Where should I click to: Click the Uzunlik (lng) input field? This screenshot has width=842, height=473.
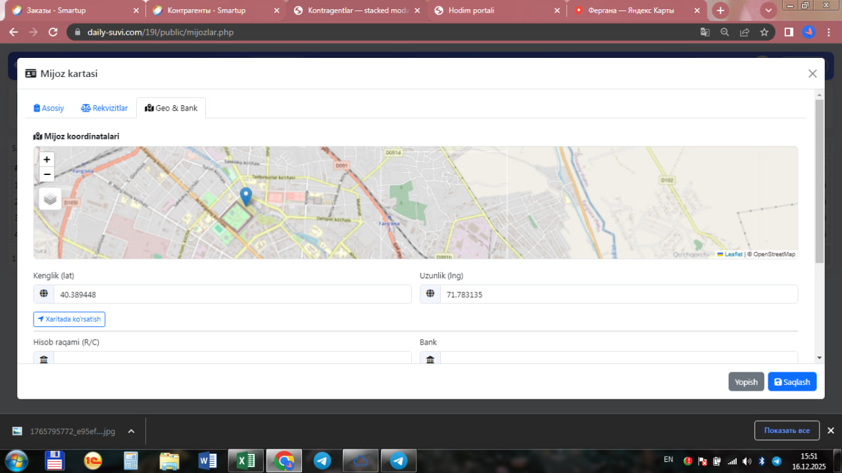[618, 295]
